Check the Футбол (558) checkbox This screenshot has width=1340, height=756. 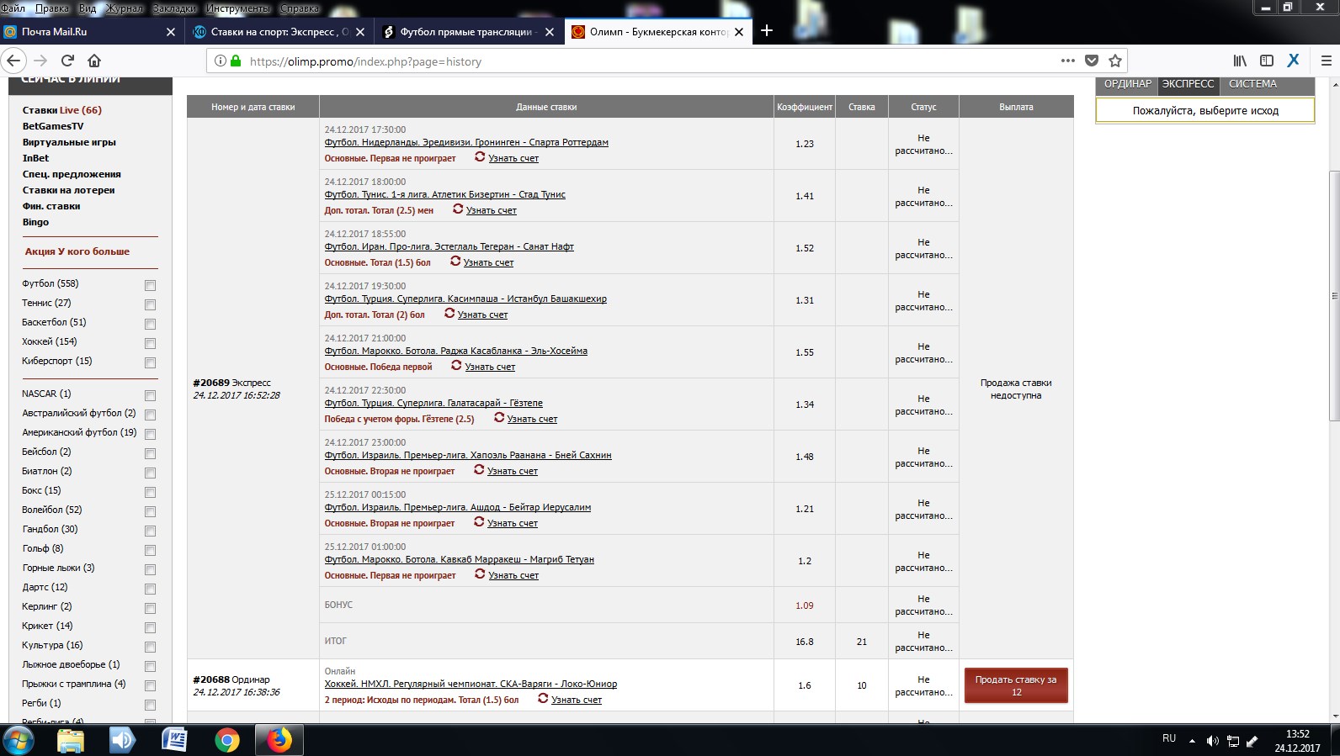150,285
